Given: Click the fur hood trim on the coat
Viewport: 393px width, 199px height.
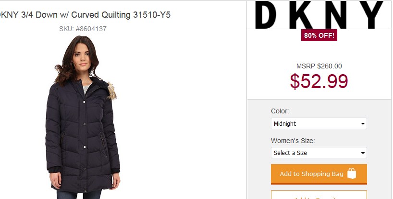Looking at the screenshot, I should coord(111,91).
